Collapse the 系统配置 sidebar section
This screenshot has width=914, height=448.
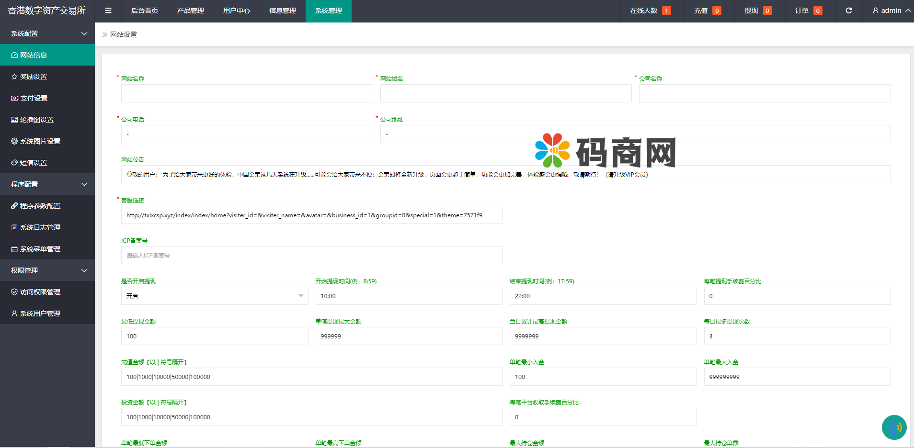point(47,33)
